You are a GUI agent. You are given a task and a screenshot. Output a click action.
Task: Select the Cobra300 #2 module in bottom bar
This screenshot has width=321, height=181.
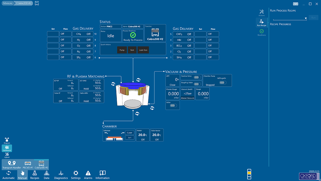click(41, 165)
